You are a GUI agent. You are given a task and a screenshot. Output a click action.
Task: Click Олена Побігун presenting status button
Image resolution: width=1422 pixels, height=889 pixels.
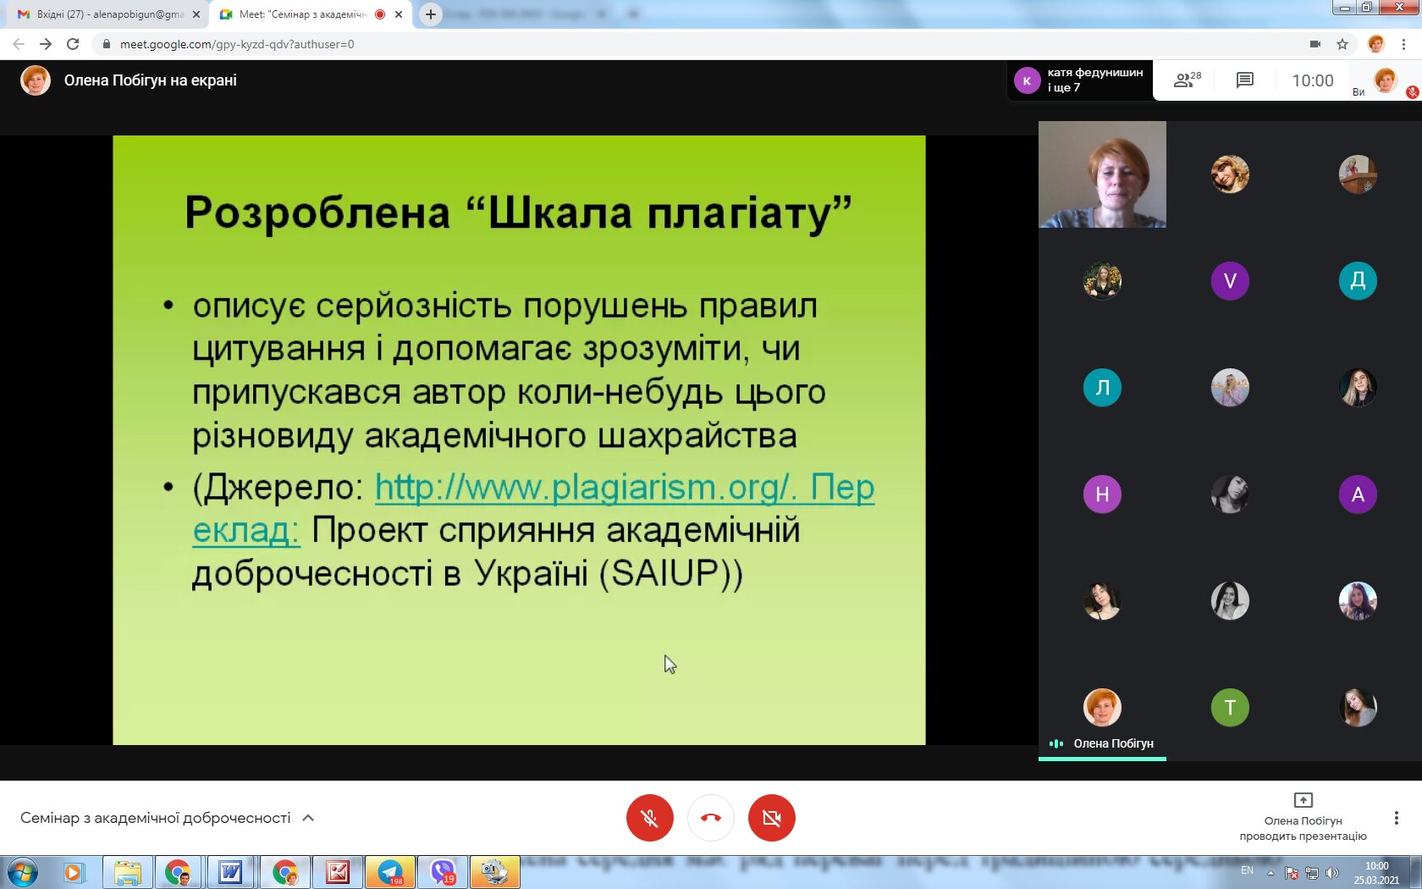click(x=1303, y=818)
